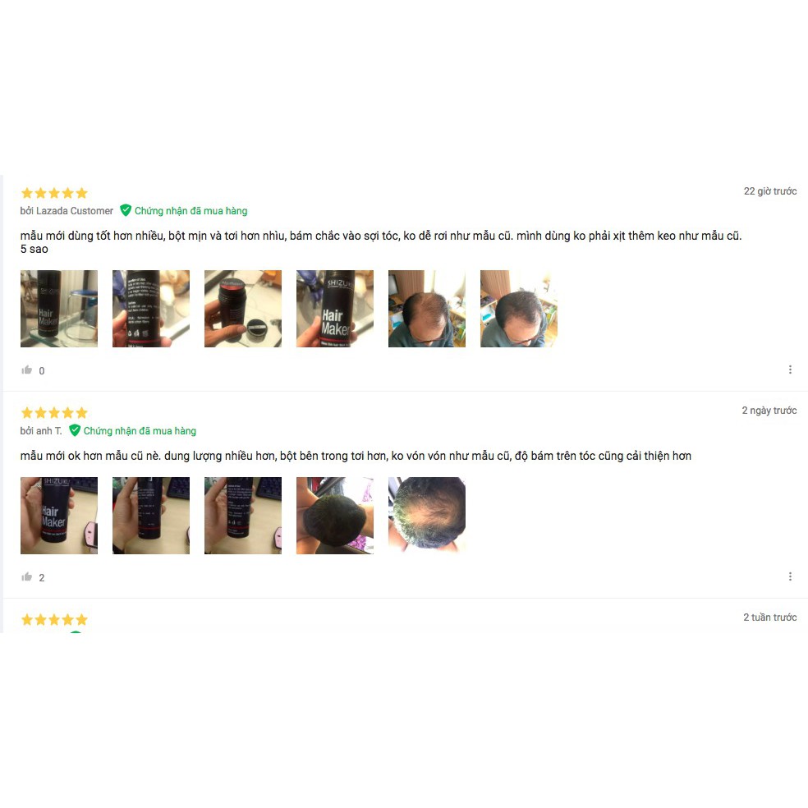Click the five-star rating of the third review
The width and height of the screenshot is (808, 808).
coord(54,619)
